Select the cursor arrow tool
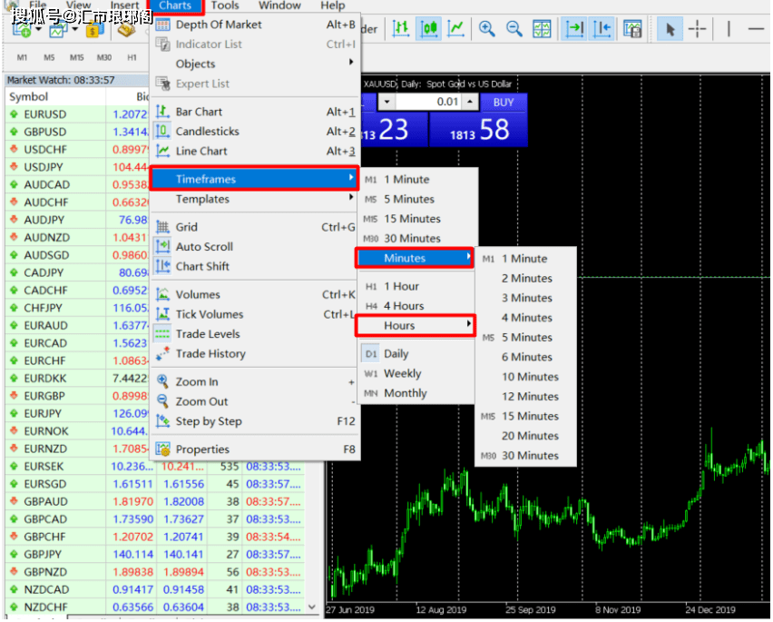 (670, 29)
